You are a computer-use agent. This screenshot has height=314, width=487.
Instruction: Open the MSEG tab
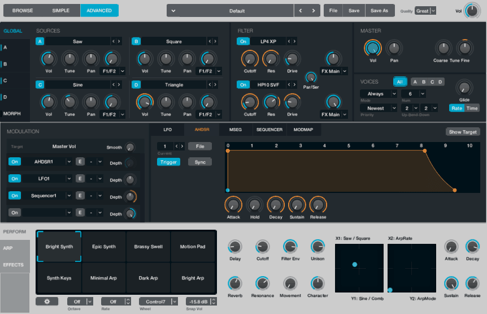point(236,130)
